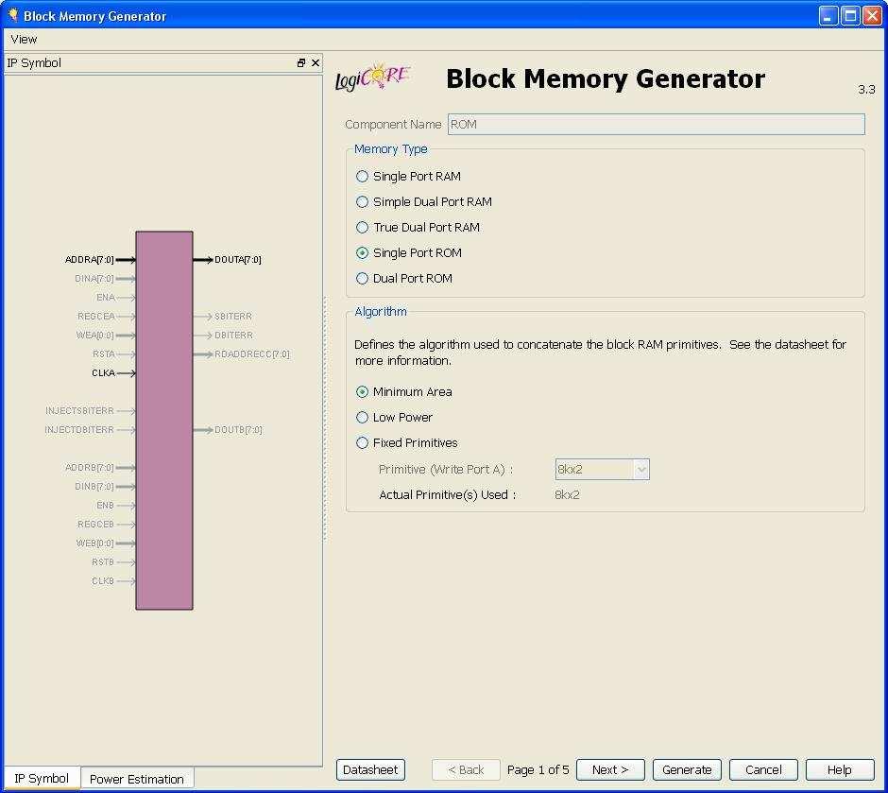
Task: Click the WEA[0:0] port label
Action: pos(95,335)
